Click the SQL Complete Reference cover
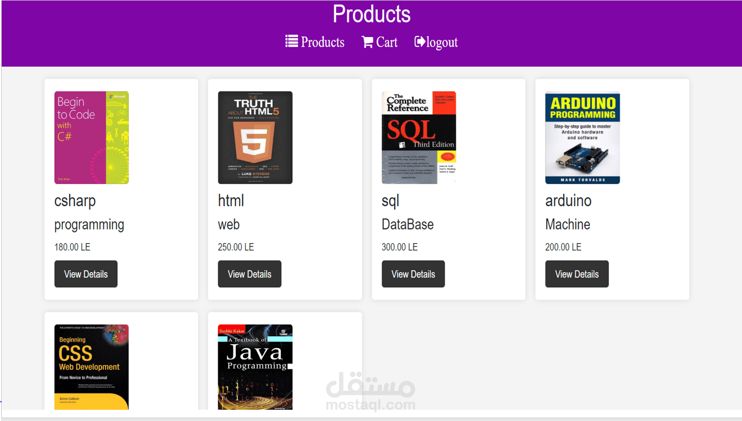 tap(419, 138)
